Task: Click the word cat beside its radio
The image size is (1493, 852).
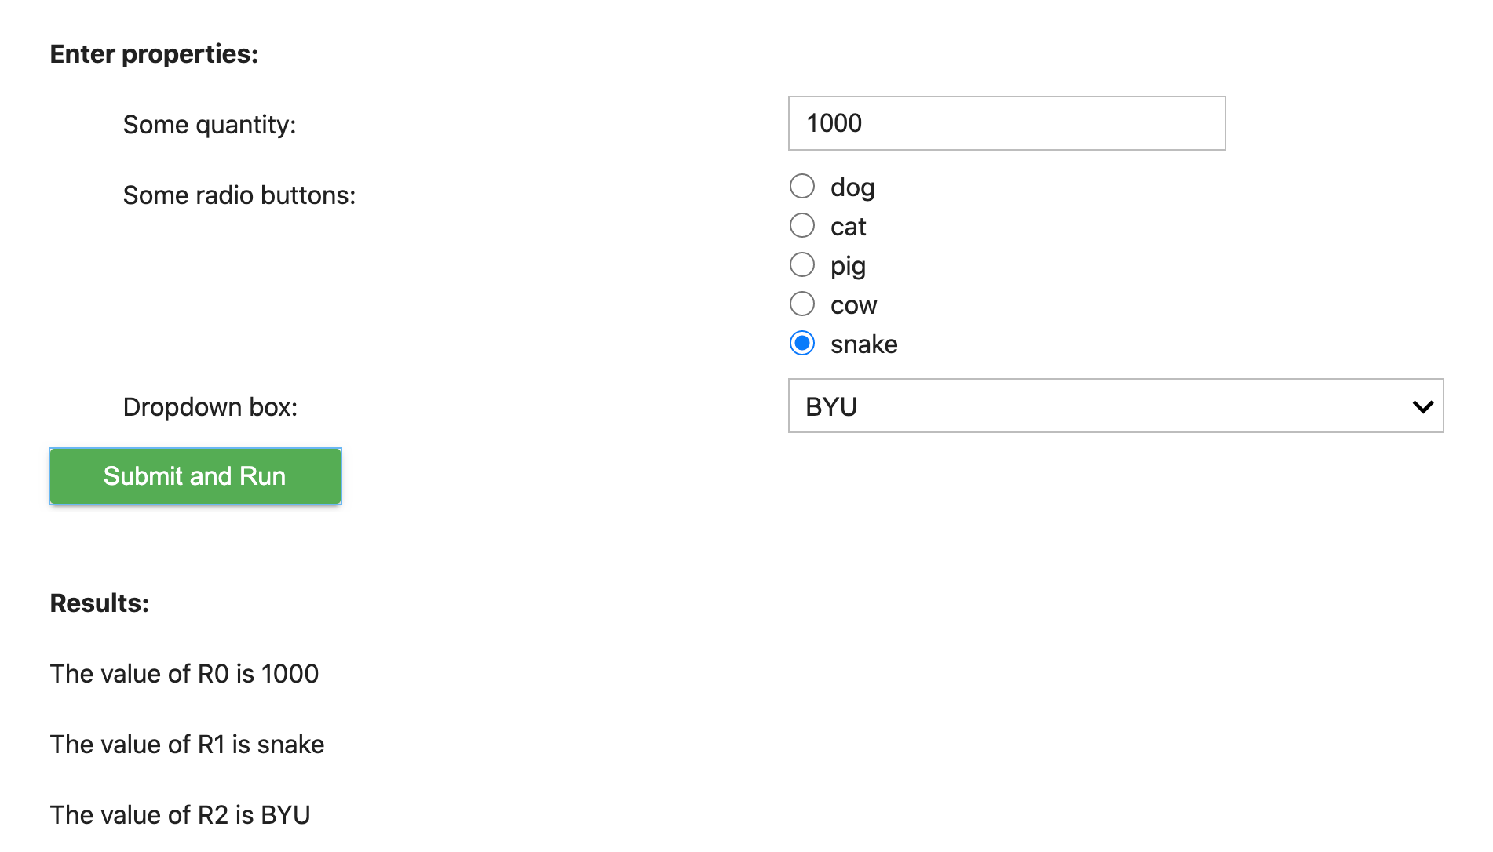Action: coord(848,227)
